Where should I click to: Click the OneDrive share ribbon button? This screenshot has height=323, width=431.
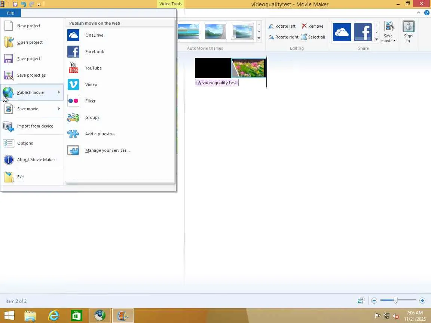click(x=342, y=32)
